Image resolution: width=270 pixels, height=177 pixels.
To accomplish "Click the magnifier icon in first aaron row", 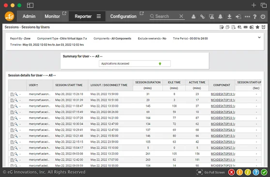I will click(x=16, y=94).
